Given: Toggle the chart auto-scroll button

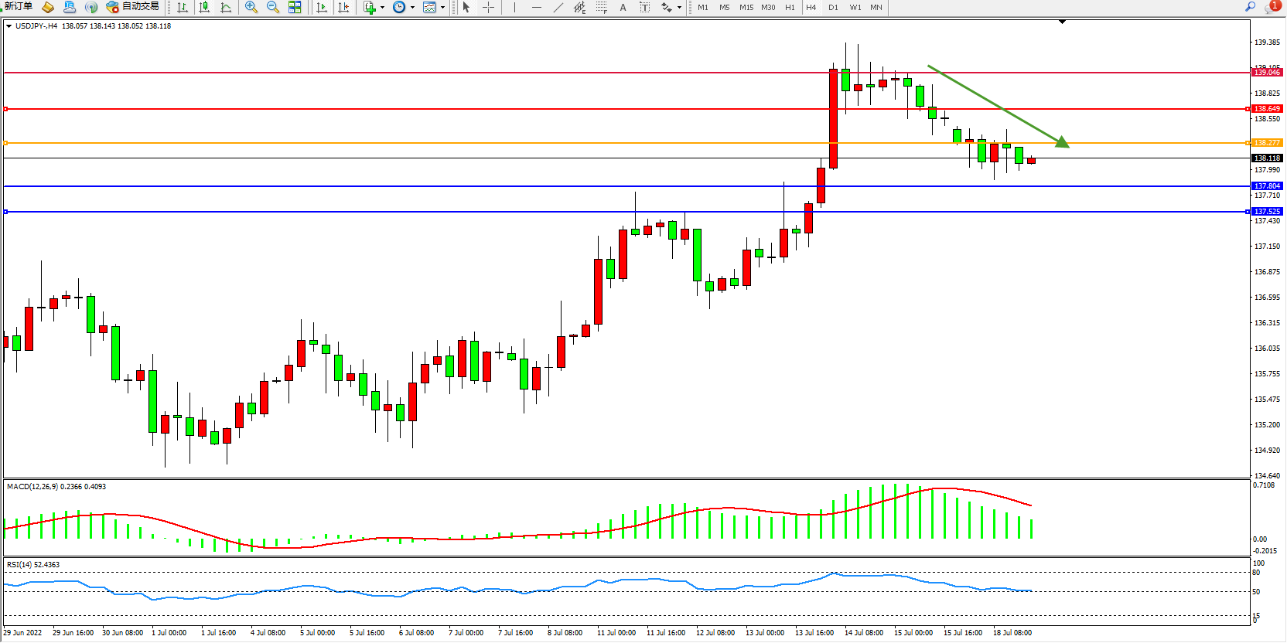Looking at the screenshot, I should [322, 7].
